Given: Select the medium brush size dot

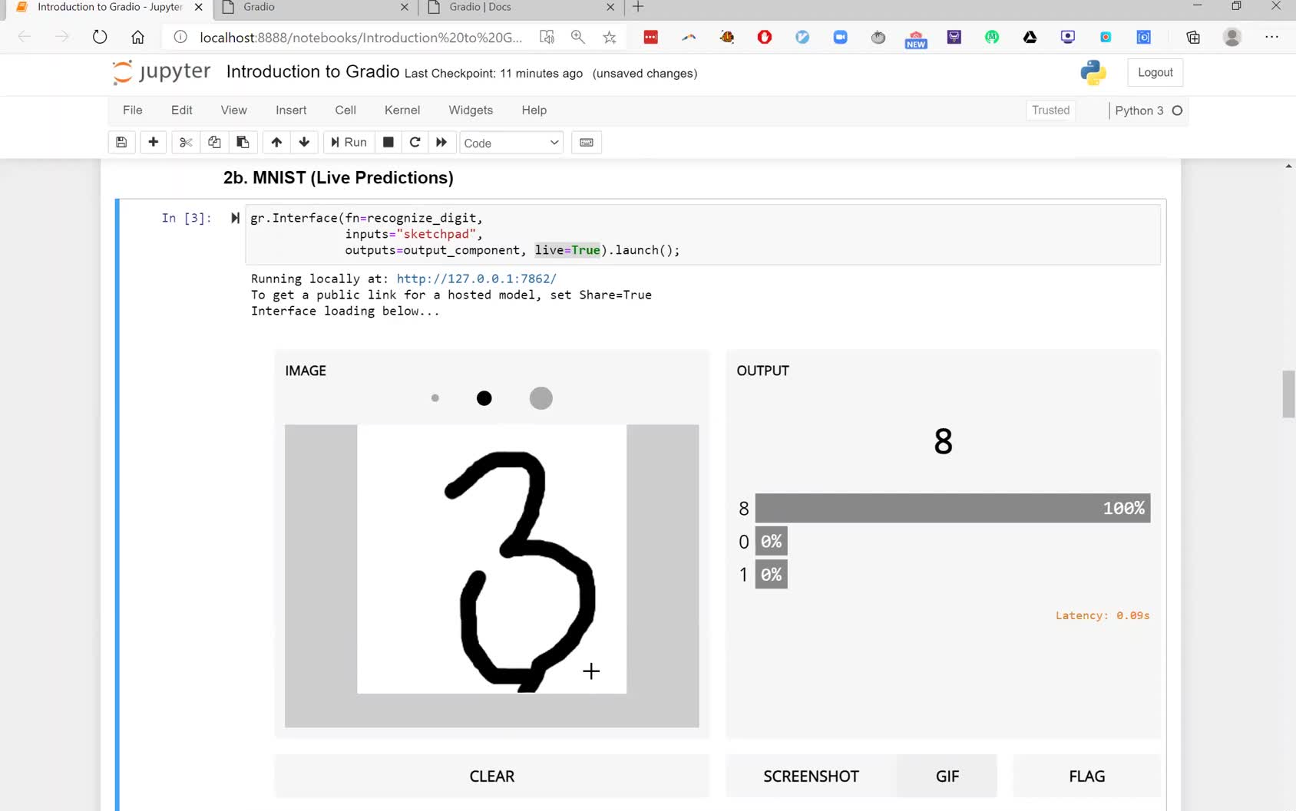Looking at the screenshot, I should pos(484,398).
